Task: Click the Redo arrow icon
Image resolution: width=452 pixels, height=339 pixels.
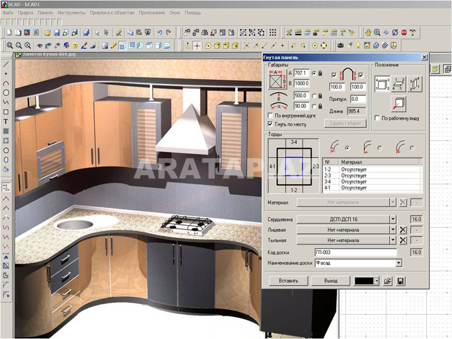Action: 168,33
